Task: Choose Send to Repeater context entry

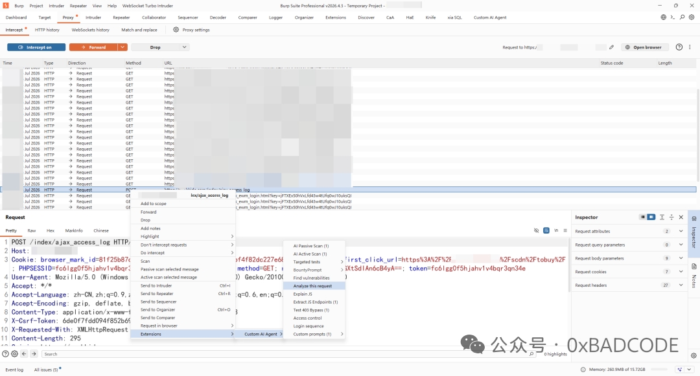Action: 183,294
